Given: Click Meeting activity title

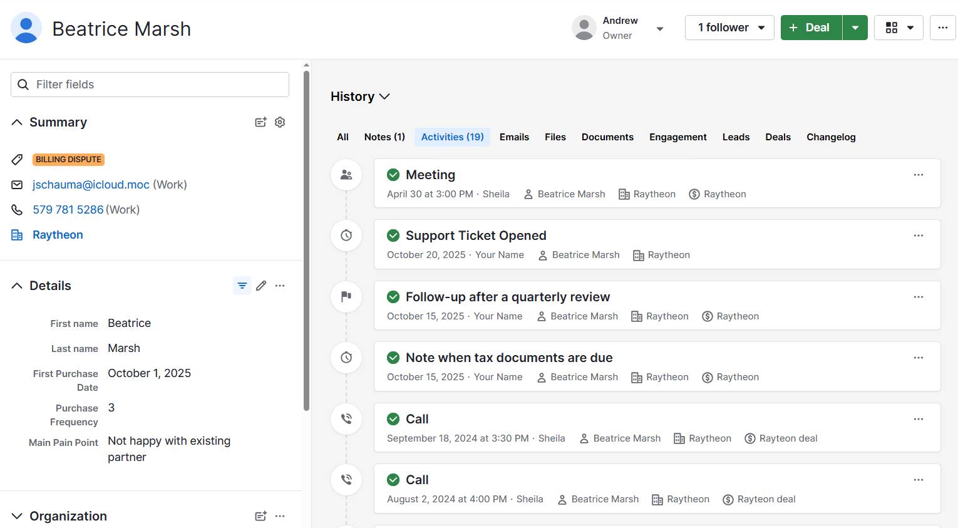Looking at the screenshot, I should click(x=430, y=175).
